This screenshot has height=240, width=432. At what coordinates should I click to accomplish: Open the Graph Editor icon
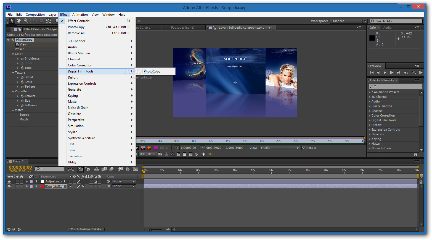click(135, 169)
